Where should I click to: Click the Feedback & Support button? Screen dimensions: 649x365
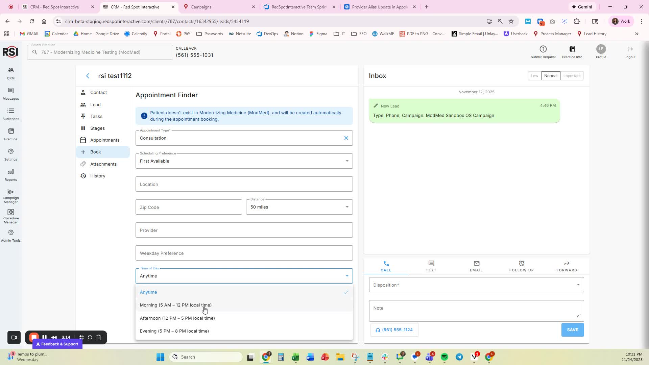pyautogui.click(x=57, y=344)
